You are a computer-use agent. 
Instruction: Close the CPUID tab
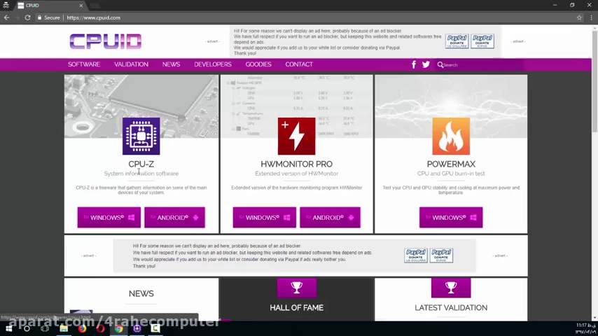click(x=81, y=6)
